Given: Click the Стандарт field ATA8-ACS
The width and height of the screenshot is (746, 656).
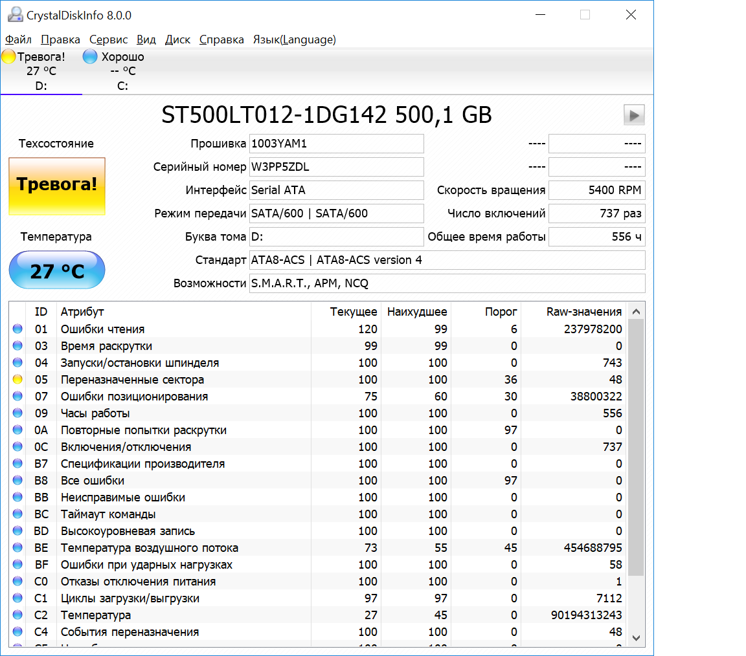Looking at the screenshot, I should tap(447, 260).
